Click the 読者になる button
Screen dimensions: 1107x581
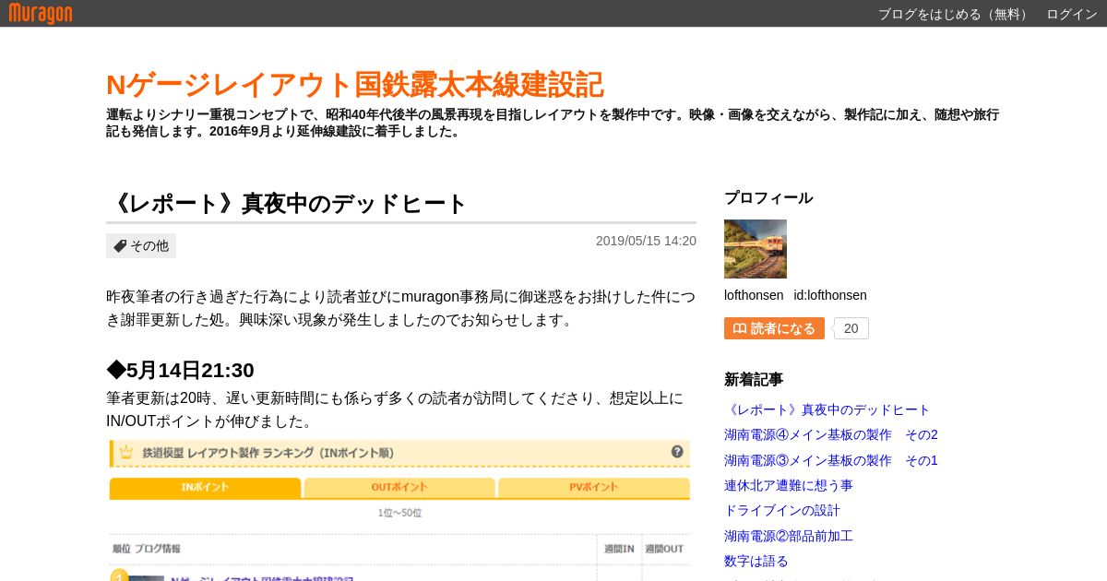coord(774,328)
